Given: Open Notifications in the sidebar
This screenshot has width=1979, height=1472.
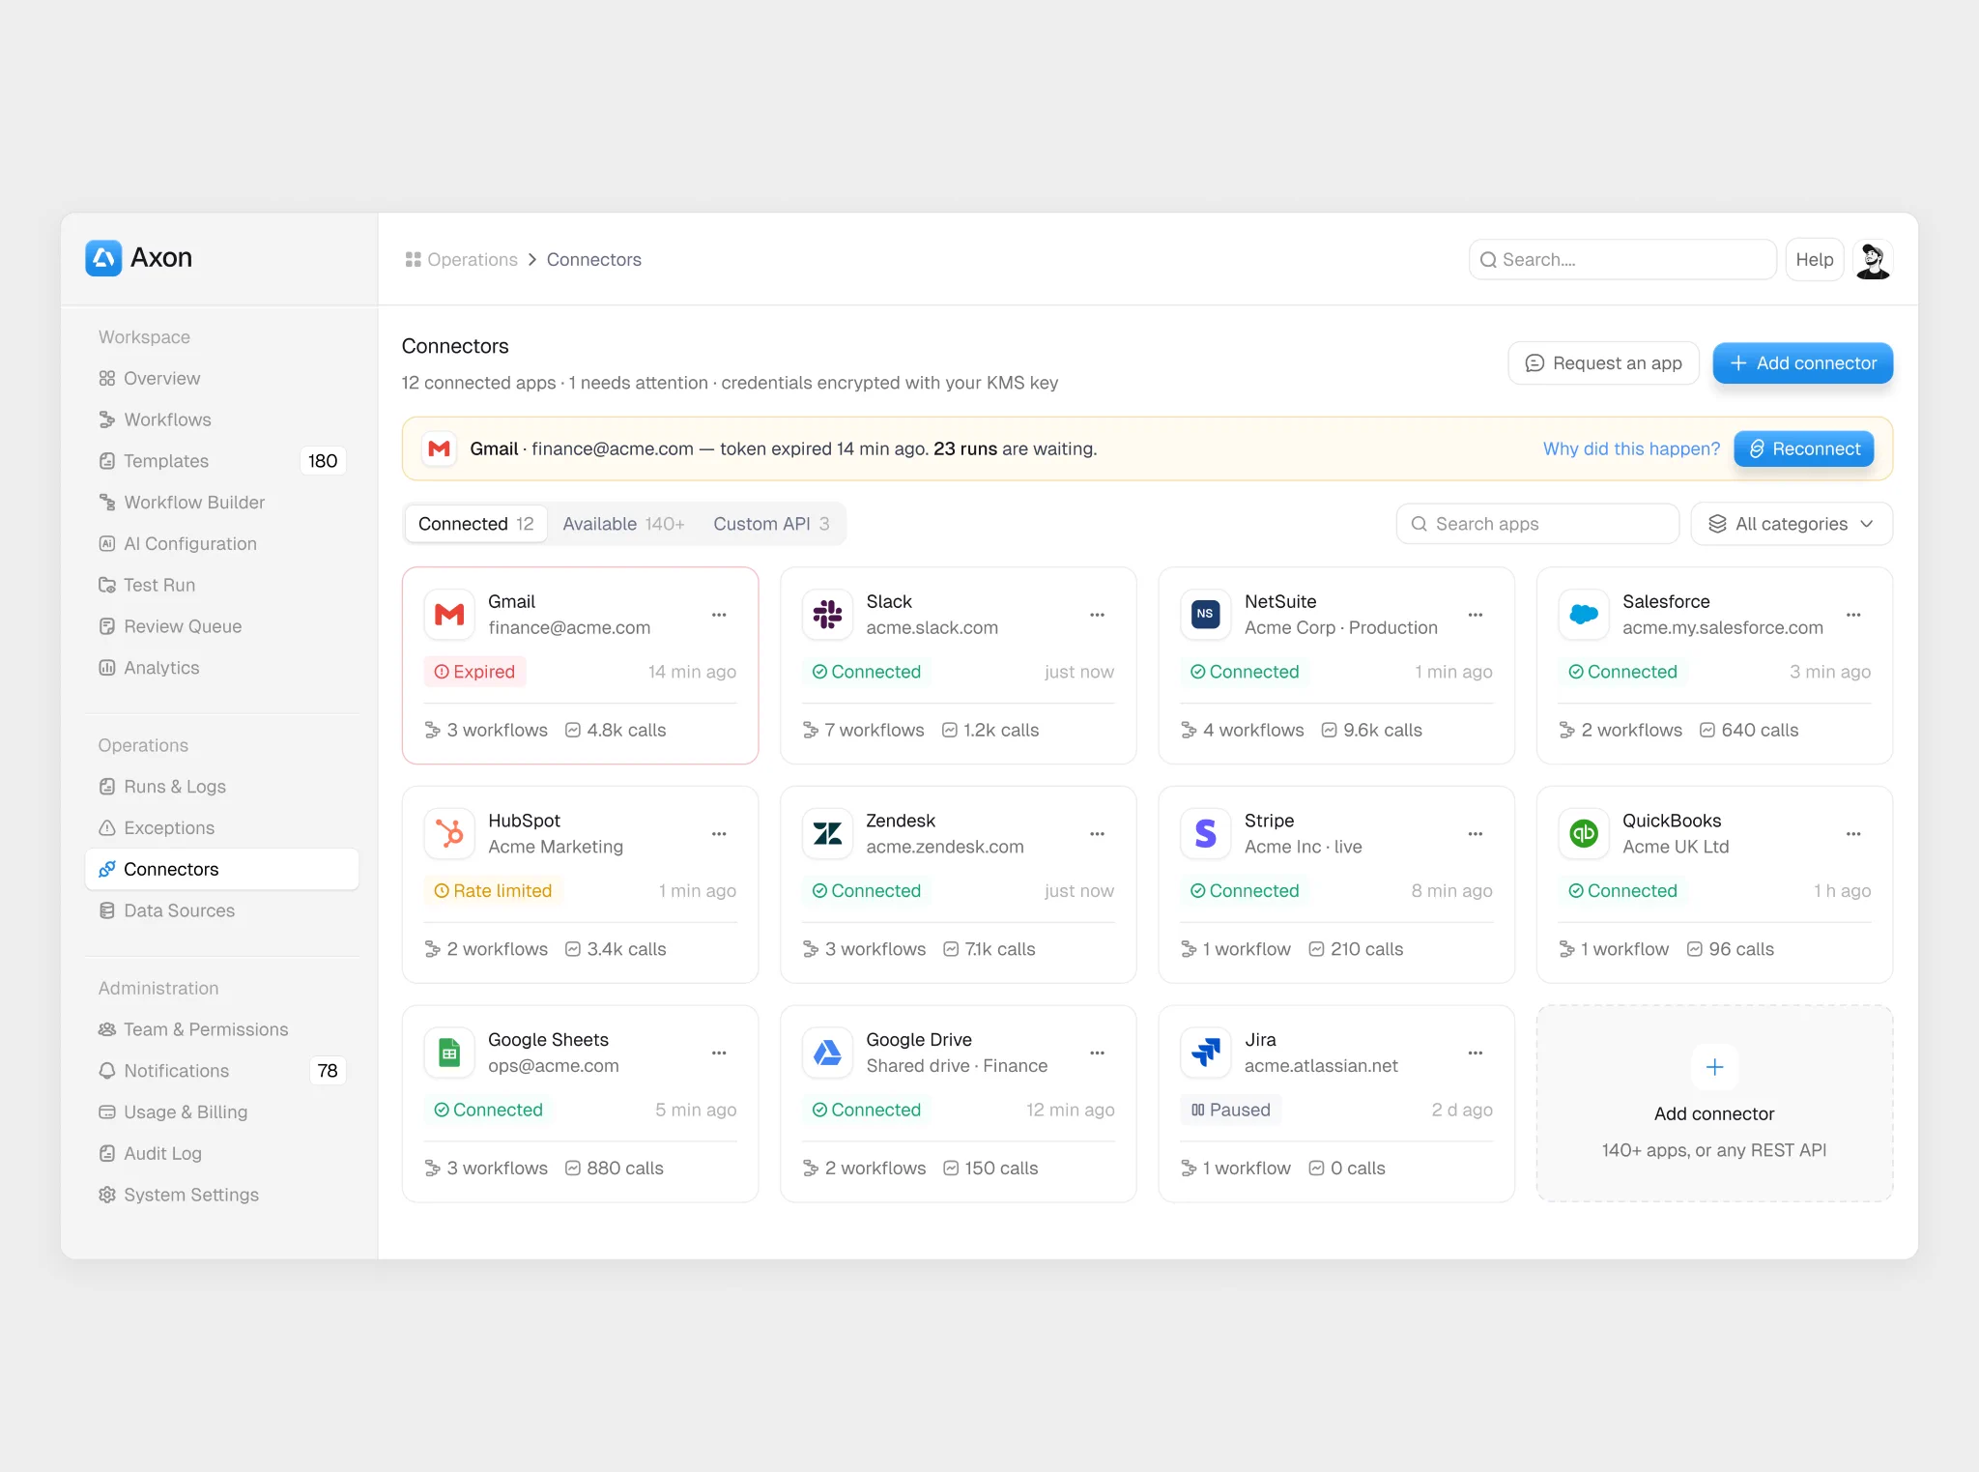Looking at the screenshot, I should click(222, 1071).
